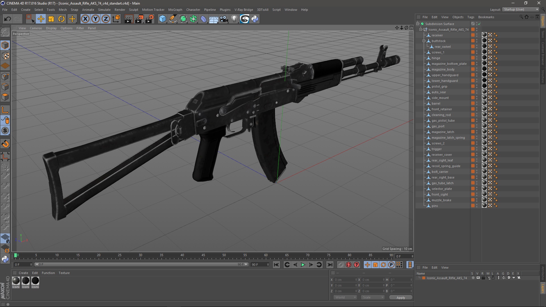
Task: Open the Simulate menu
Action: 104,10
